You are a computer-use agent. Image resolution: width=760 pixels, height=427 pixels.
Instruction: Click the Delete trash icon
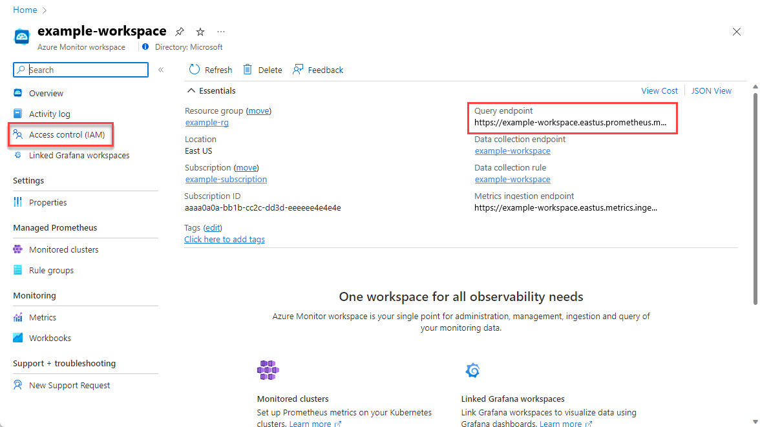pyautogui.click(x=248, y=69)
